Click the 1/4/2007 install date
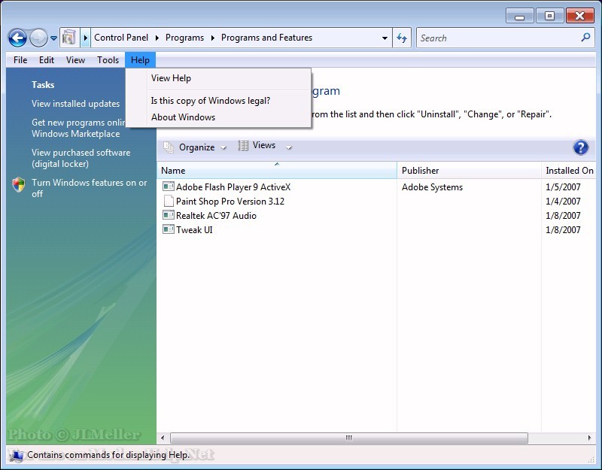The image size is (602, 470). tap(563, 201)
